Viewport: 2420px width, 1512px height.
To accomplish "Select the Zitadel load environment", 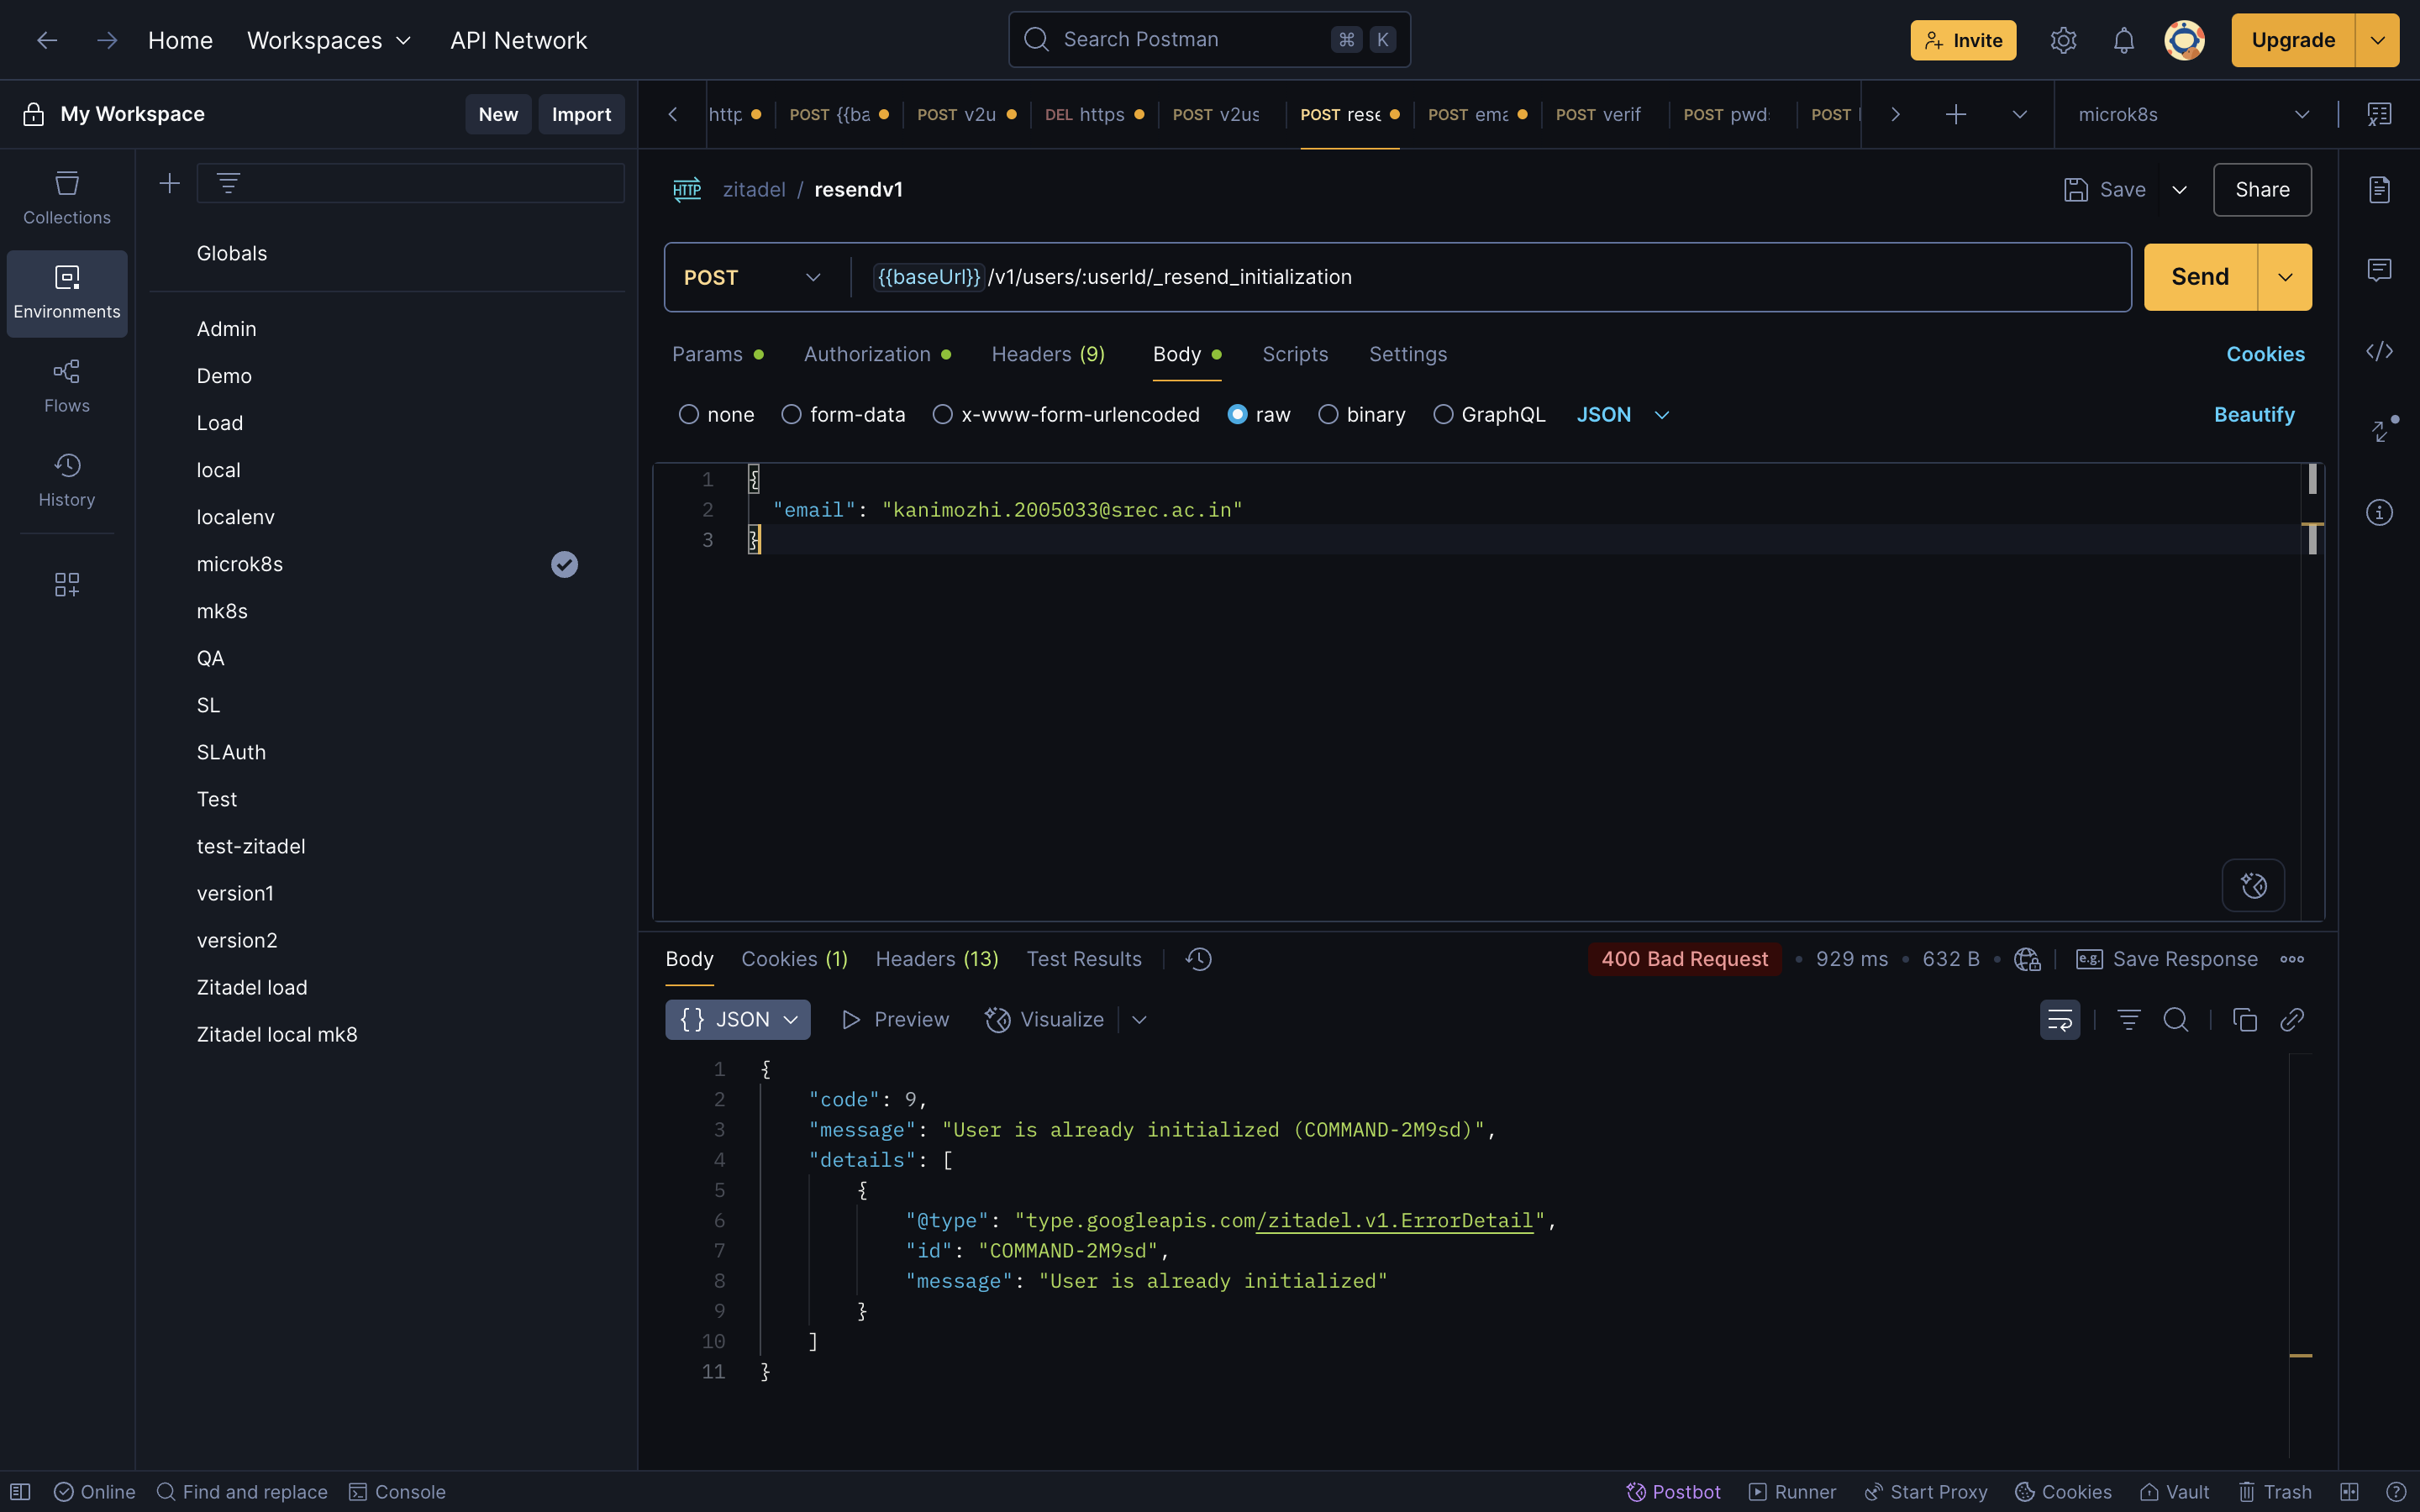I will click(x=252, y=987).
